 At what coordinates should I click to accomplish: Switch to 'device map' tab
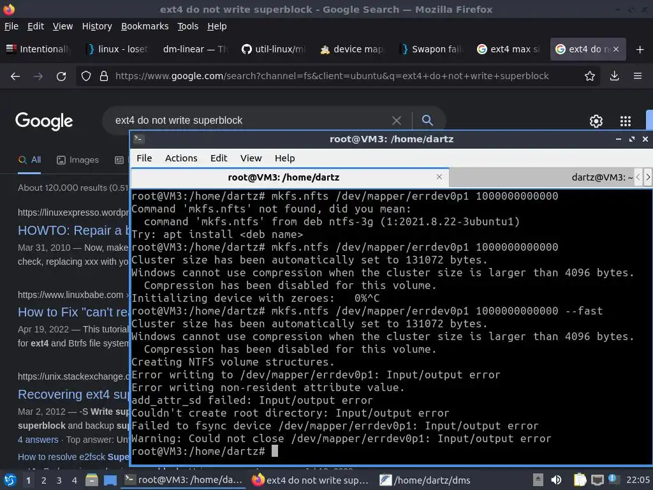pyautogui.click(x=352, y=49)
